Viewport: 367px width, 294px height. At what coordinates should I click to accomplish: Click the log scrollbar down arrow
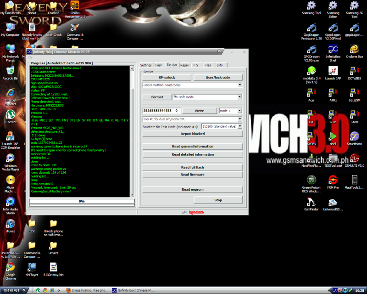pos(132,195)
